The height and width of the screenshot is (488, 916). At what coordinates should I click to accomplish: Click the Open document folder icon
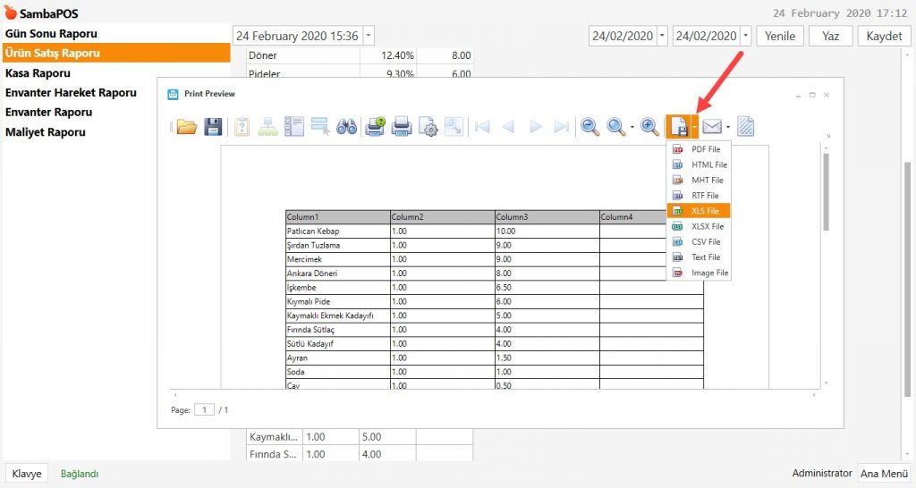click(186, 127)
